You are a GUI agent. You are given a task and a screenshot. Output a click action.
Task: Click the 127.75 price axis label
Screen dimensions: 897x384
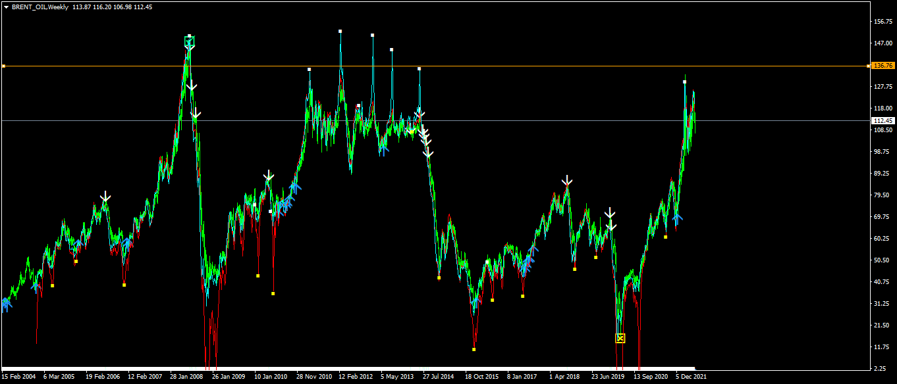(883, 87)
